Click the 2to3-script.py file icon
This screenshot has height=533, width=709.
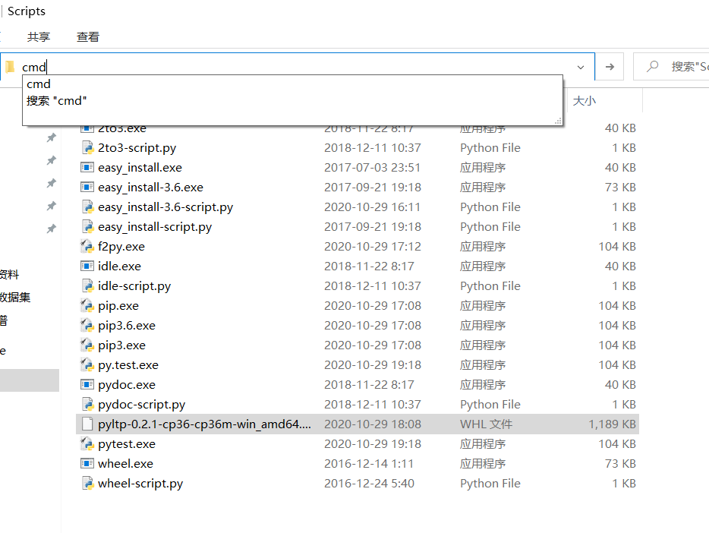click(87, 148)
